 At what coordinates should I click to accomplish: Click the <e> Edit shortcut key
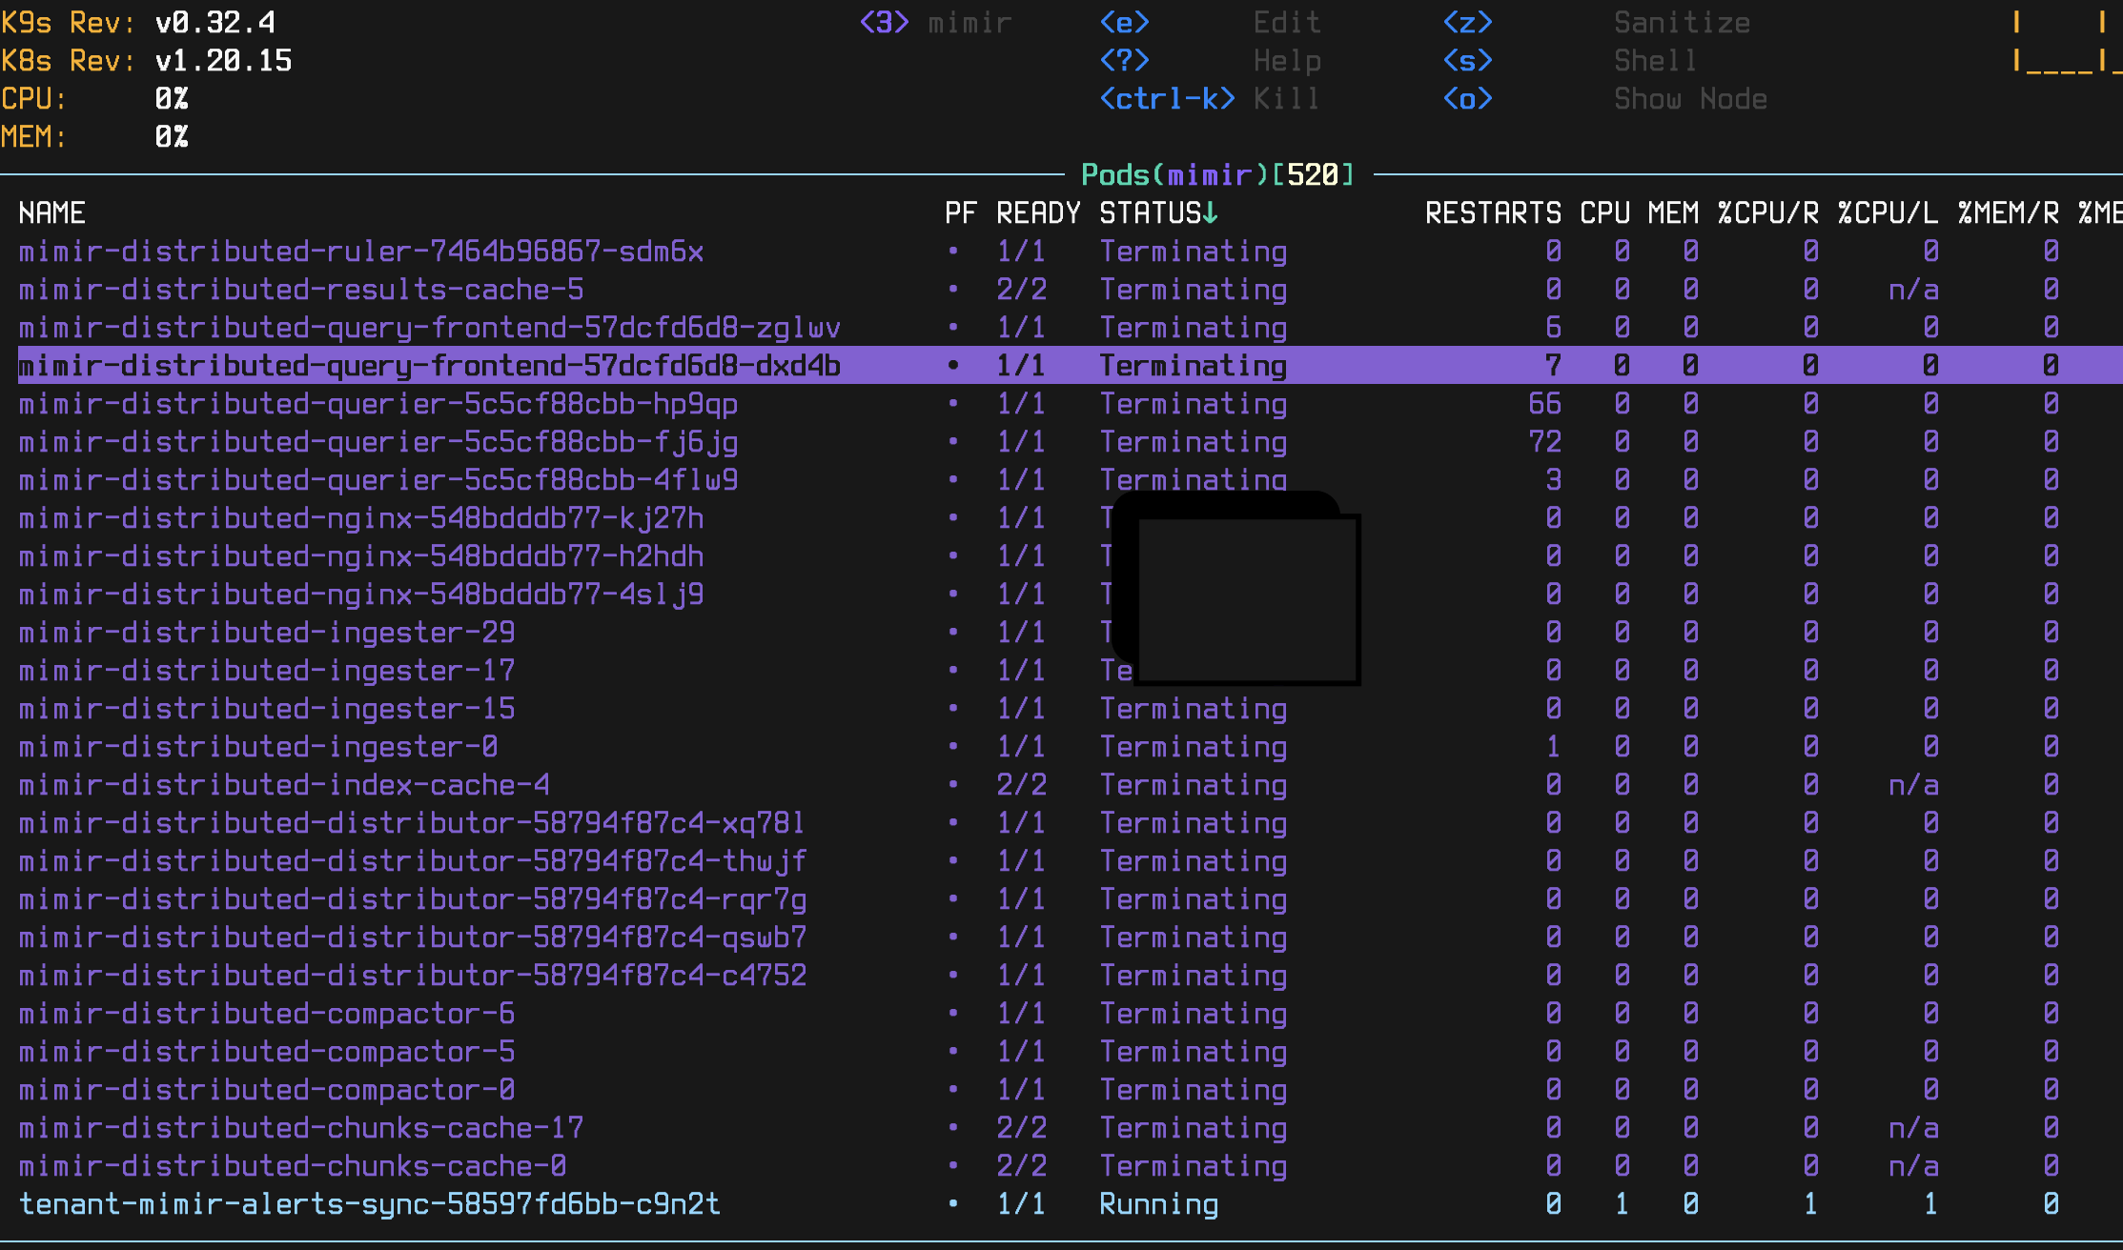point(1125,23)
